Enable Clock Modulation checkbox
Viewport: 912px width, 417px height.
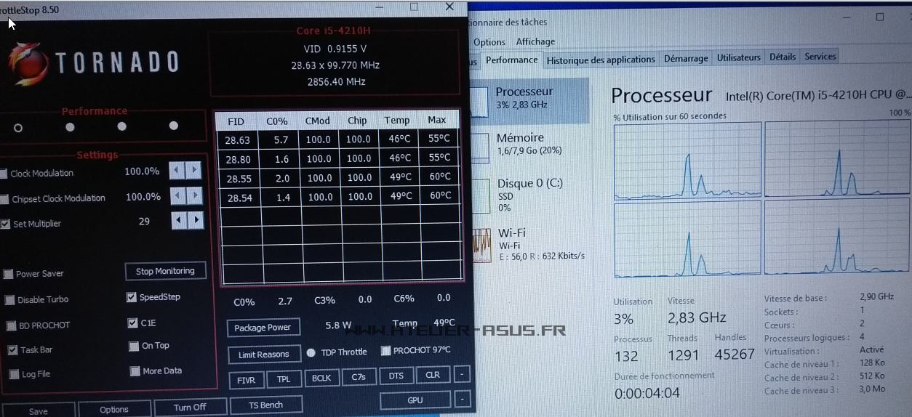point(4,174)
